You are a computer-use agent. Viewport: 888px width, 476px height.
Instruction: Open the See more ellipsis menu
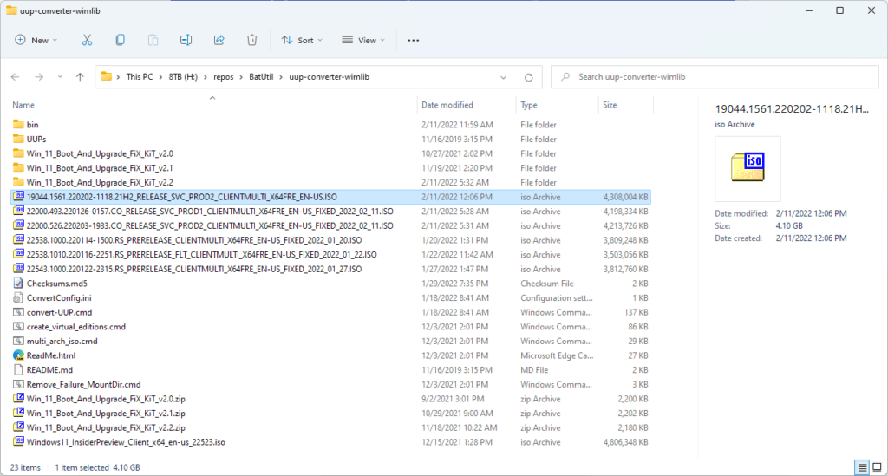click(414, 40)
